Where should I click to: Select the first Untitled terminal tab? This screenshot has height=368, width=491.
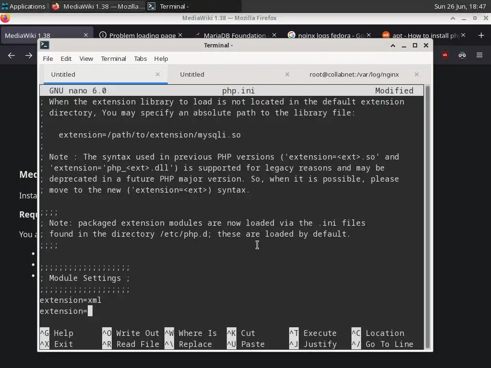105,74
